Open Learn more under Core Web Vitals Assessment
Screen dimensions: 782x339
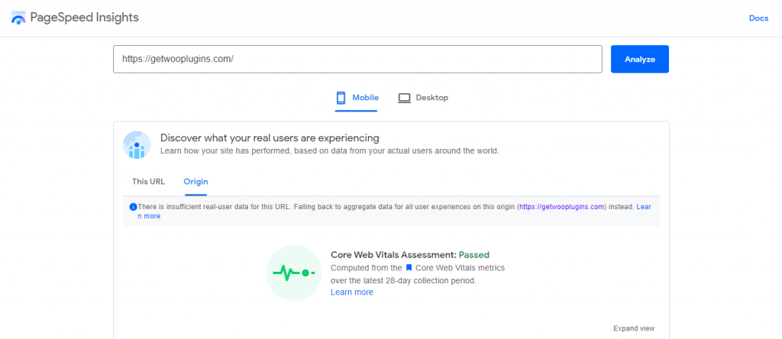coord(351,292)
